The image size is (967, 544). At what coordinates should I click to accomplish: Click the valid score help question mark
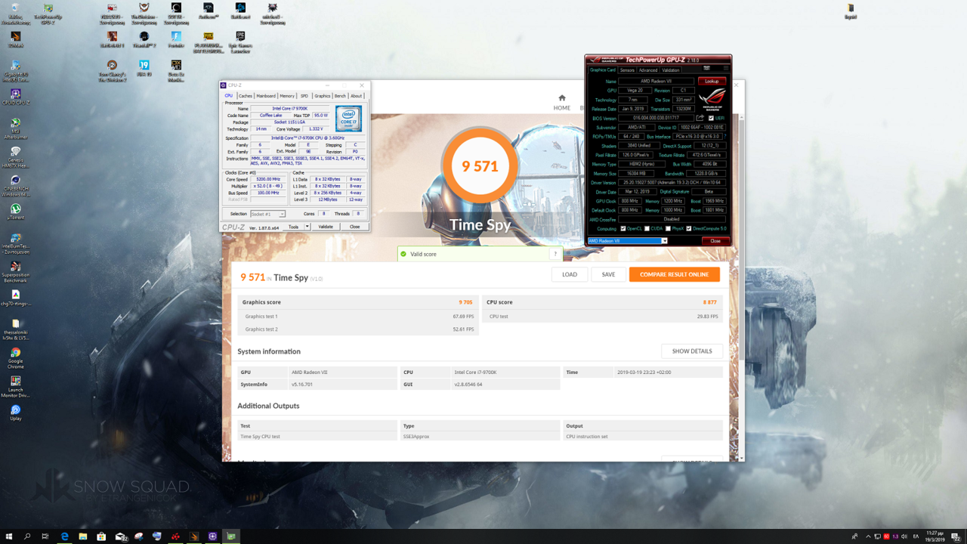pyautogui.click(x=555, y=254)
